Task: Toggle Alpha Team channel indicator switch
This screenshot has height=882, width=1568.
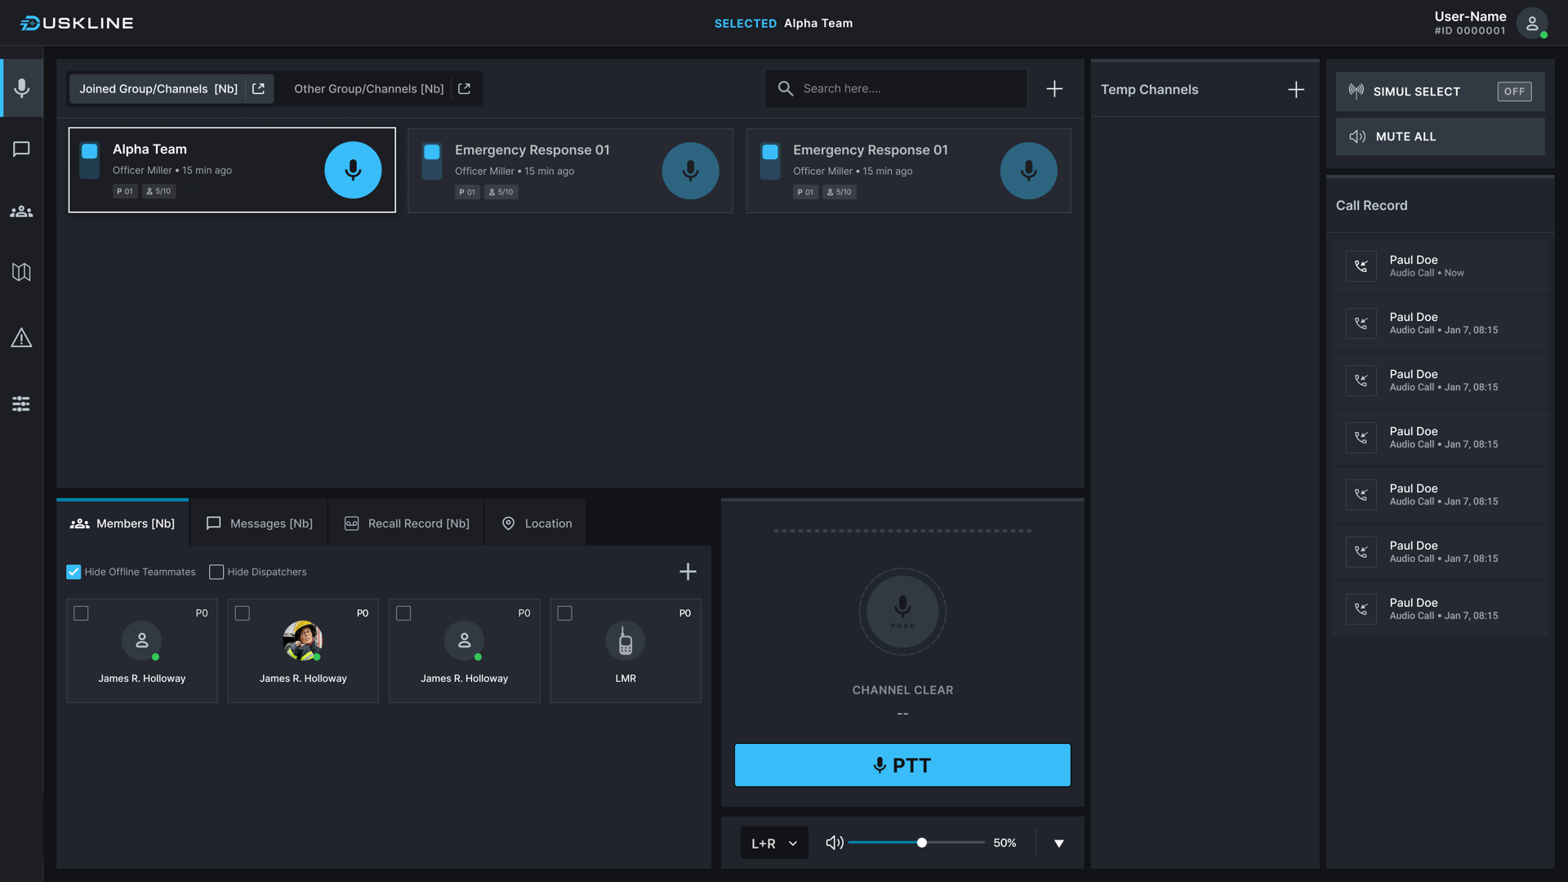Action: click(90, 160)
